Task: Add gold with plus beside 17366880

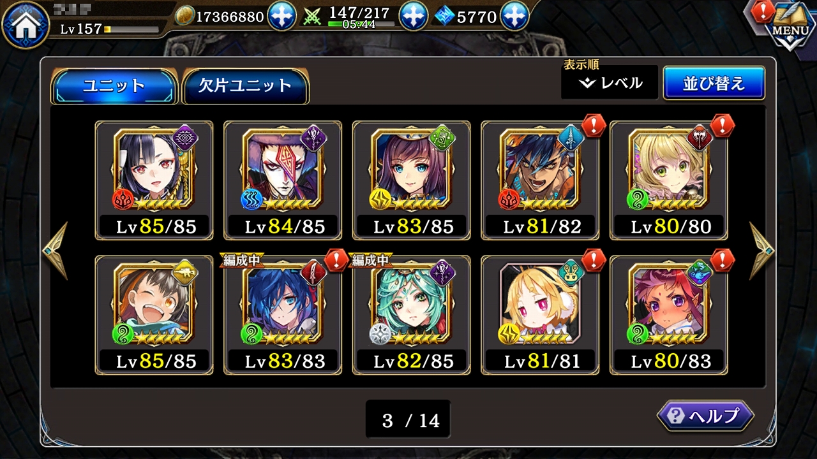Action: coord(281,15)
